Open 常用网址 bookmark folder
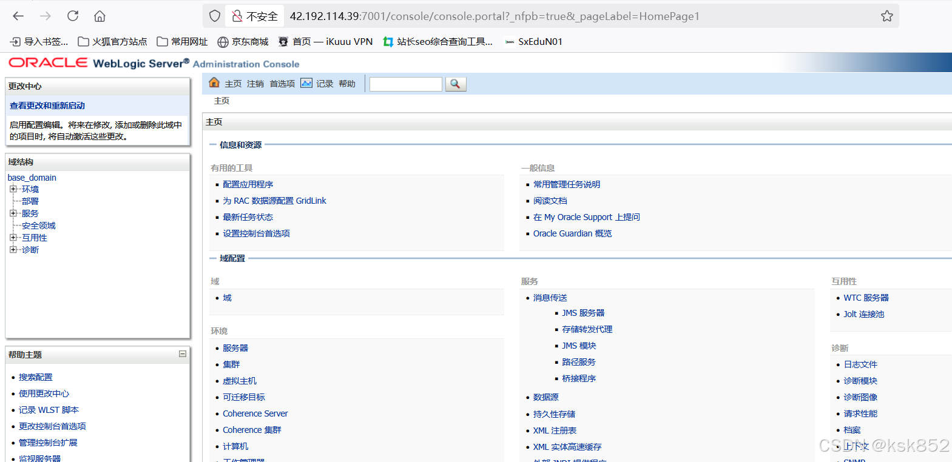Screen dimensions: 952x462 click(183, 42)
